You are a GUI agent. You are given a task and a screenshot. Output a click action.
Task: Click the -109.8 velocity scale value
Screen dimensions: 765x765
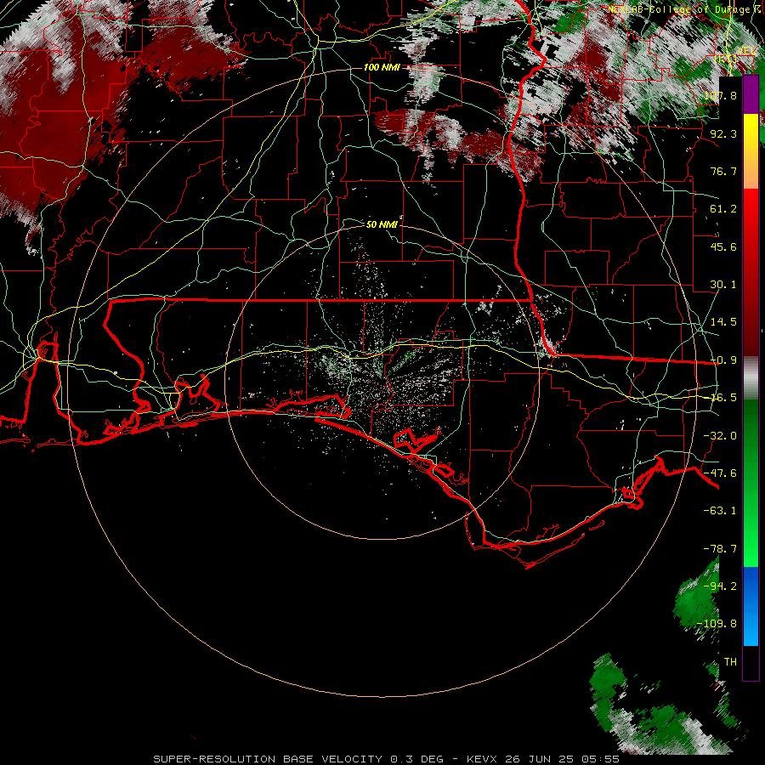pos(717,624)
